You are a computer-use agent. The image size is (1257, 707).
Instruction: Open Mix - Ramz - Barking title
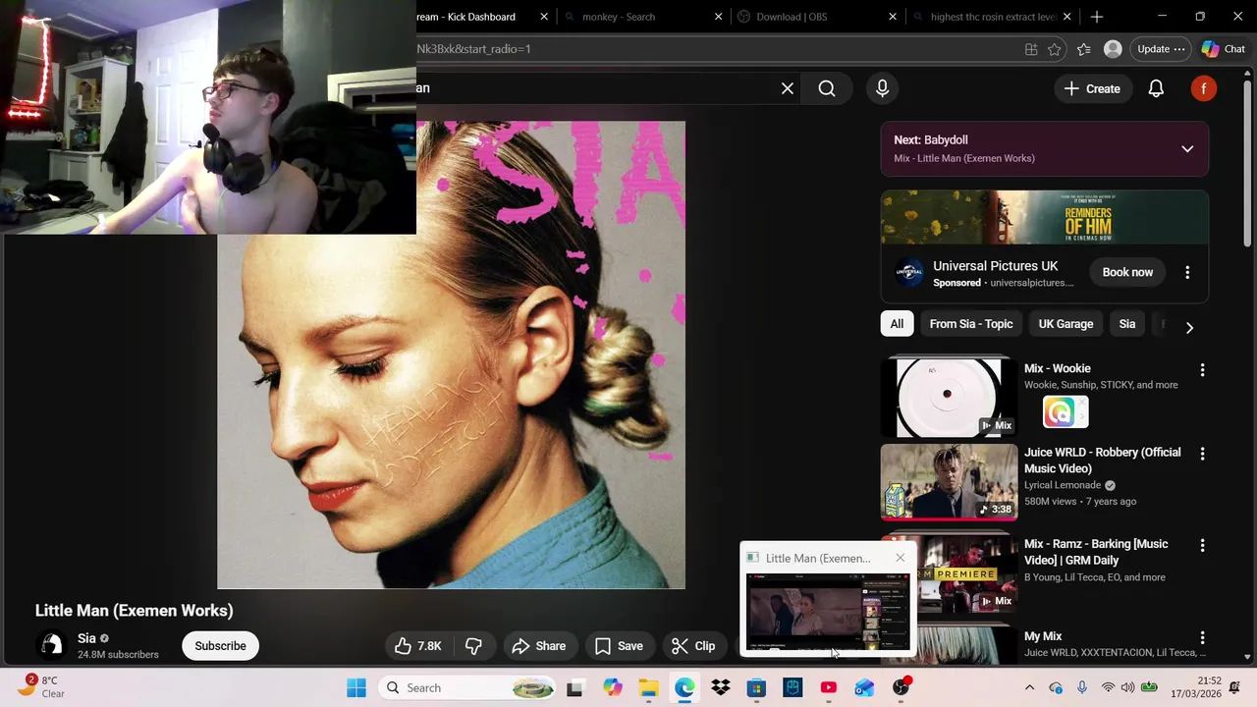tap(1096, 552)
